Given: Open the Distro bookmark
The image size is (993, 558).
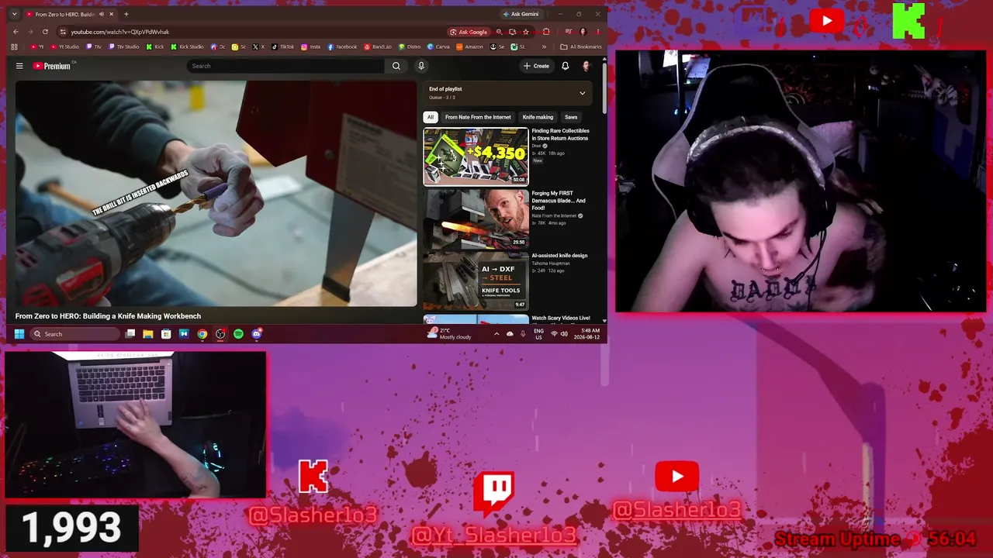Looking at the screenshot, I should click(x=410, y=46).
